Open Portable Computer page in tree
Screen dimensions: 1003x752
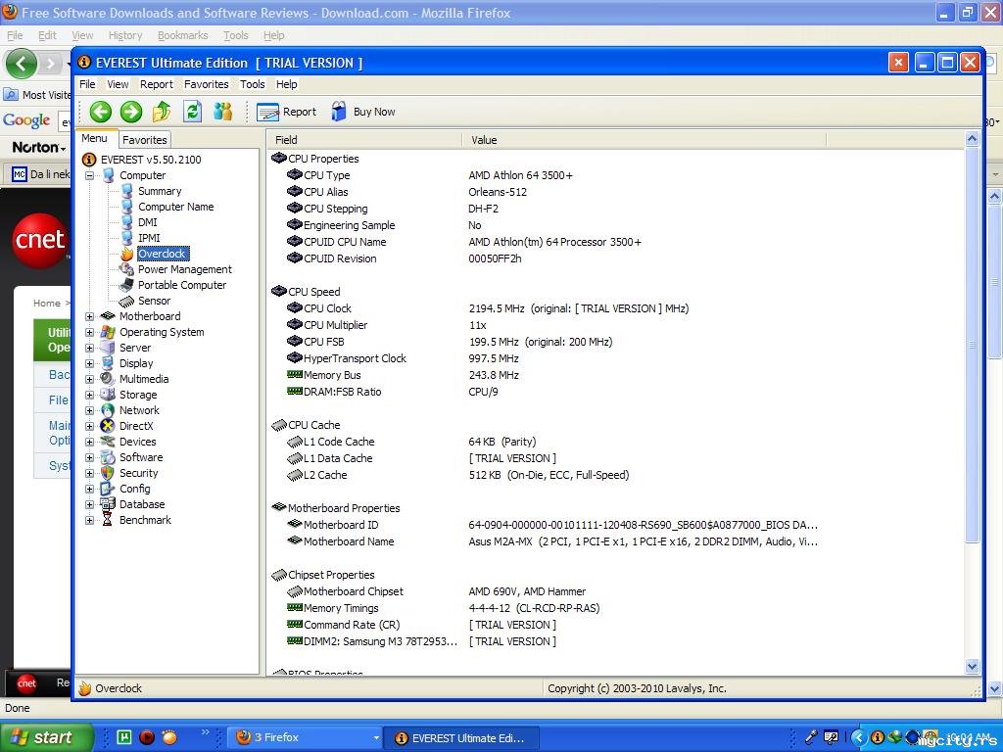[x=181, y=285]
